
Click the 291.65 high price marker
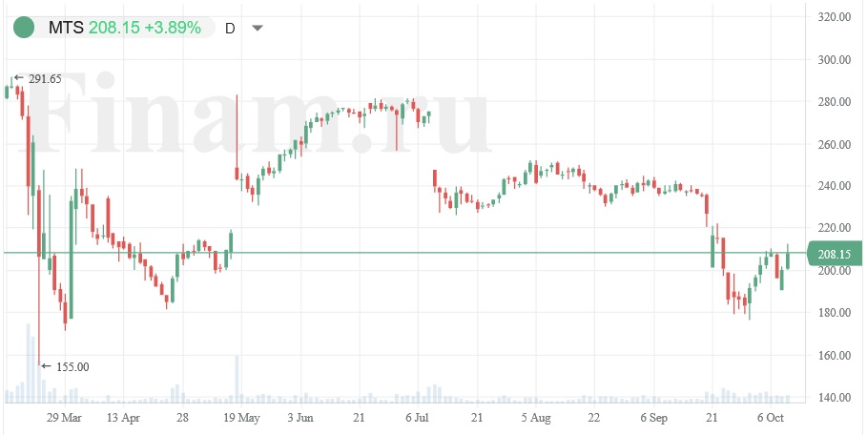click(44, 79)
